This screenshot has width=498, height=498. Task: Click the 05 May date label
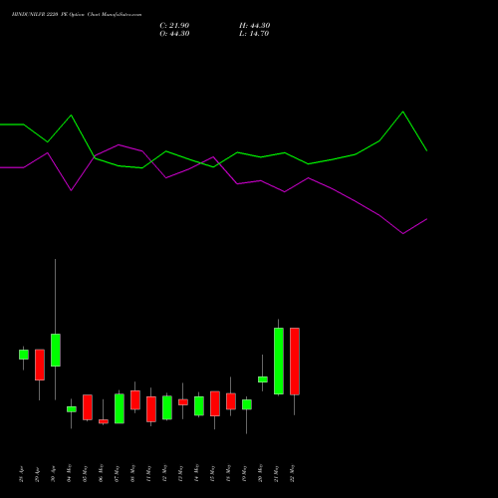86,473
